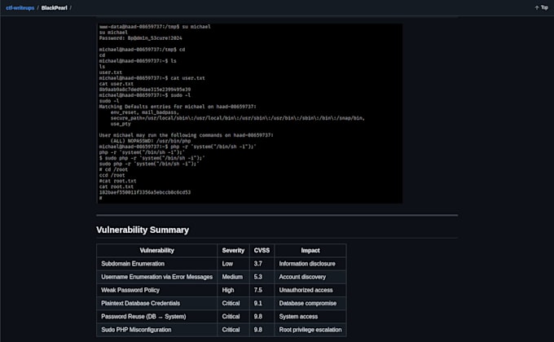Viewport: 554px width, 342px height.
Task: Click the Severity column header
Action: (x=233, y=251)
